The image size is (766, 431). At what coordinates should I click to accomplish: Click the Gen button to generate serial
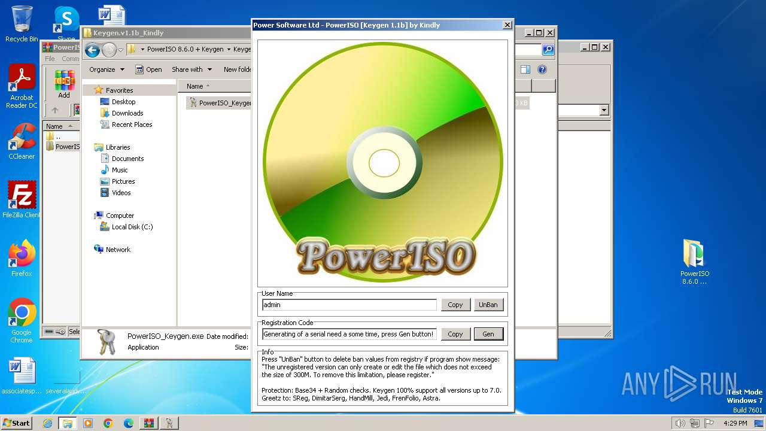point(488,334)
